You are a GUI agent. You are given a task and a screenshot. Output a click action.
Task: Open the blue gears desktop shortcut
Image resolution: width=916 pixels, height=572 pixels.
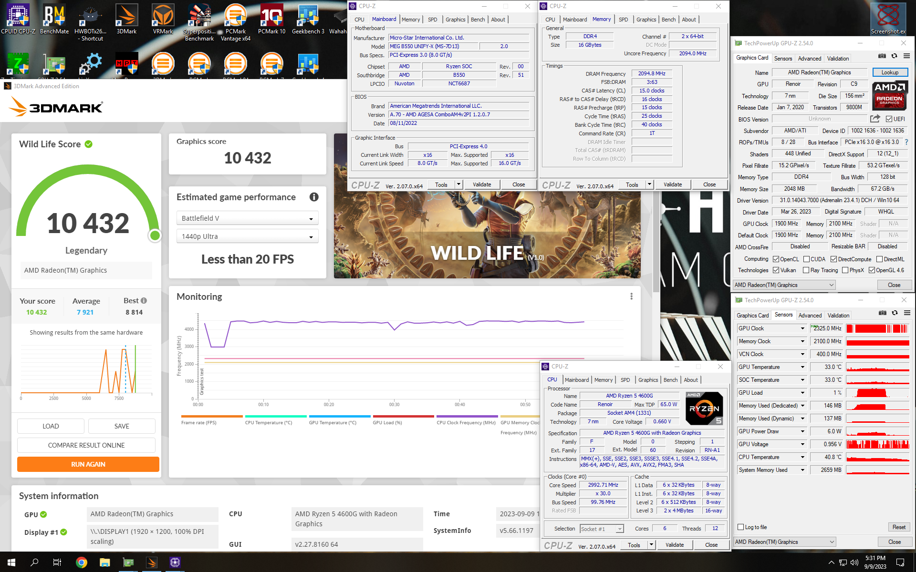[x=91, y=64]
